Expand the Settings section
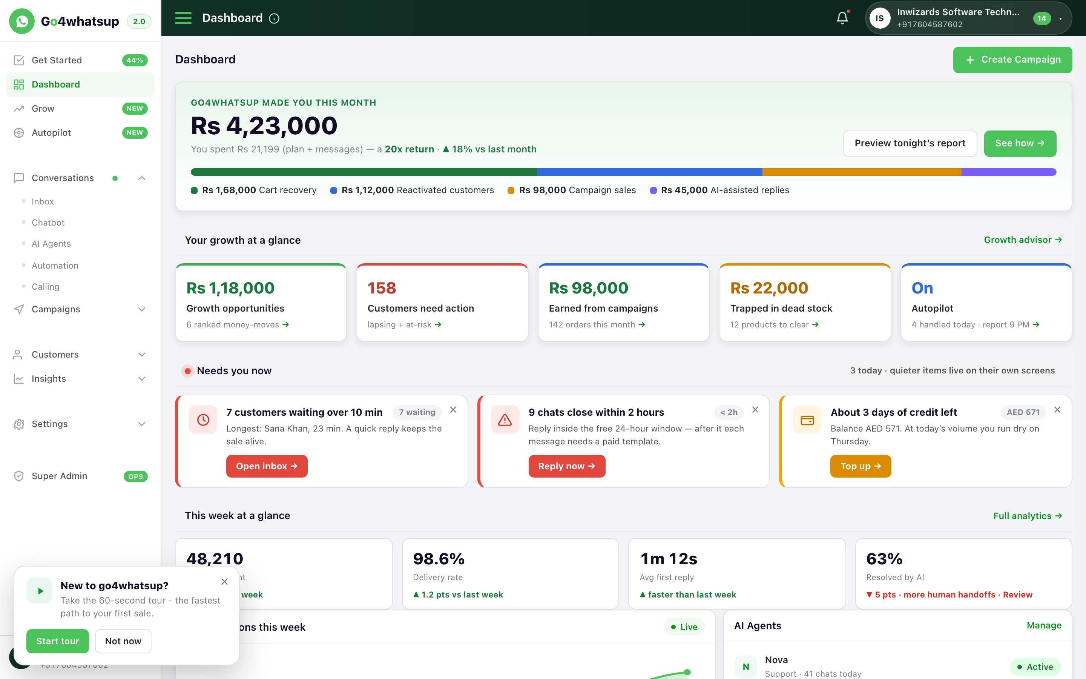 pyautogui.click(x=142, y=424)
